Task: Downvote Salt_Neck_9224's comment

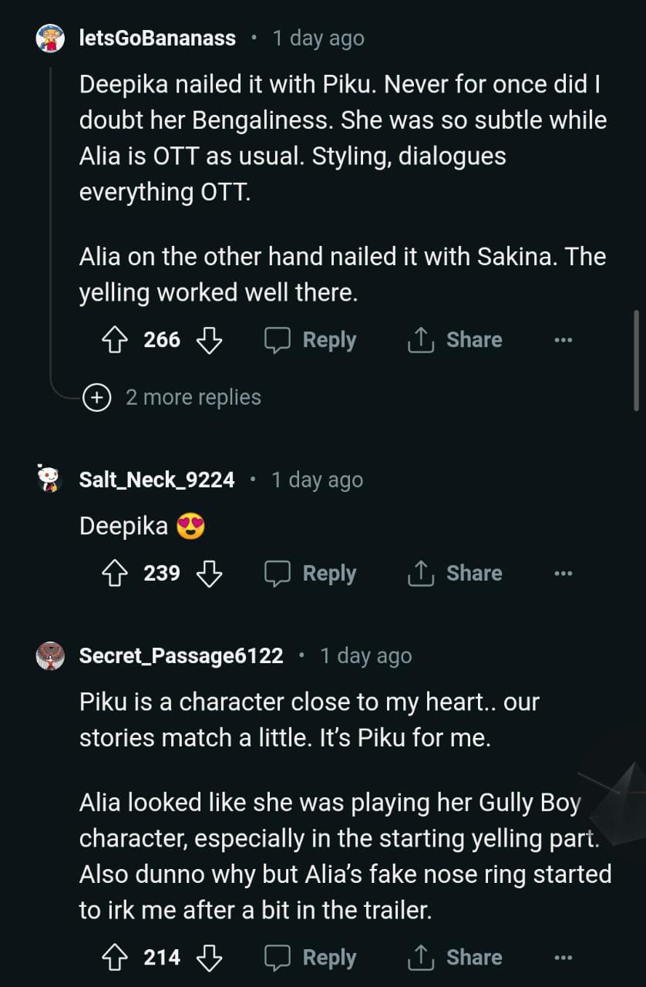Action: pos(210,574)
